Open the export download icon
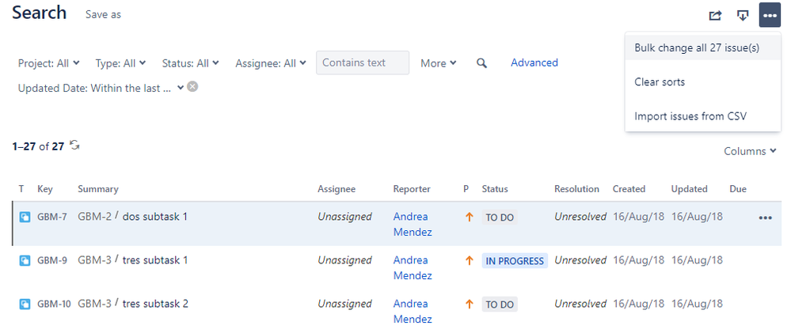791x333 pixels. coord(743,16)
